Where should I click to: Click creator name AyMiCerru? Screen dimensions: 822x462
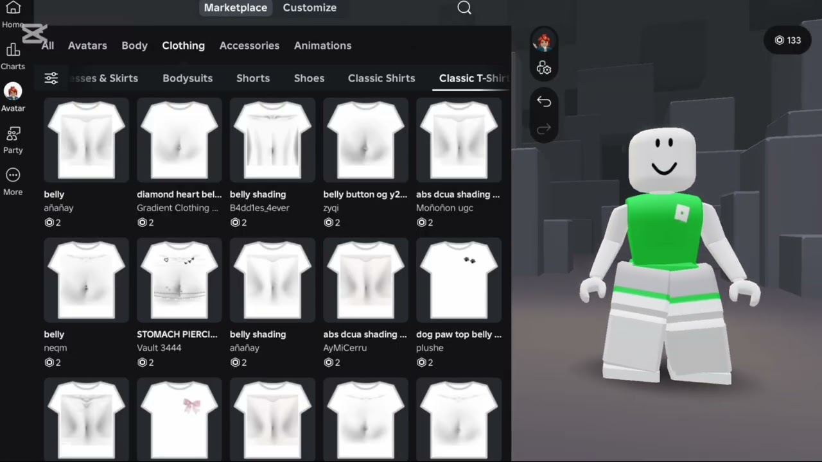coord(345,348)
